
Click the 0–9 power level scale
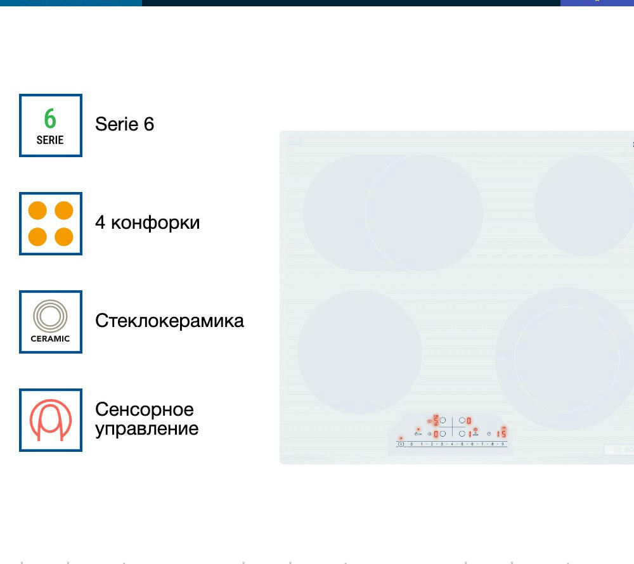pyautogui.click(x=456, y=444)
